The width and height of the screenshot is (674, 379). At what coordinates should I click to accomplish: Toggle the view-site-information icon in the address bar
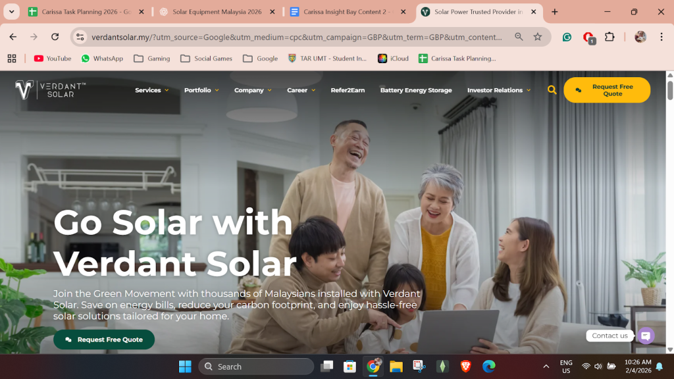pyautogui.click(x=79, y=37)
